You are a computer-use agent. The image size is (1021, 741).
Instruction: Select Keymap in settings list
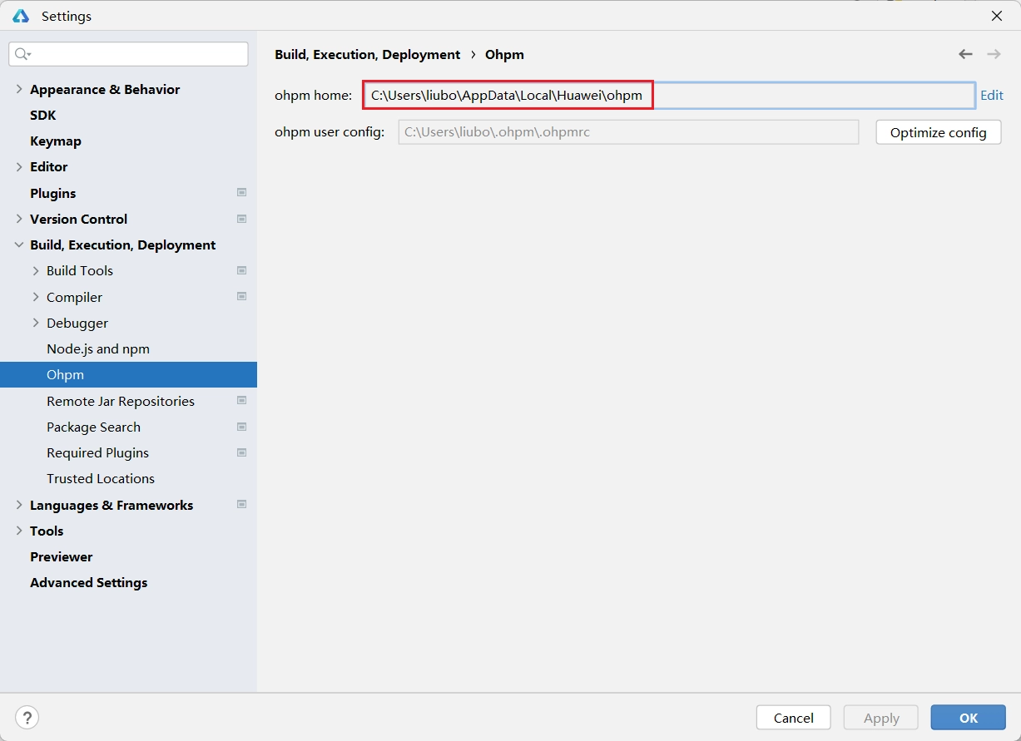pyautogui.click(x=56, y=141)
